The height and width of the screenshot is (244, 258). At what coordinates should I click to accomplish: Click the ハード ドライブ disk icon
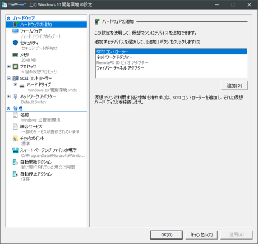[22, 85]
